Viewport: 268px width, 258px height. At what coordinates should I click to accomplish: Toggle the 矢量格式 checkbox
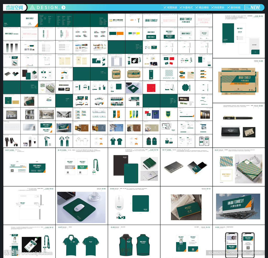point(181,8)
